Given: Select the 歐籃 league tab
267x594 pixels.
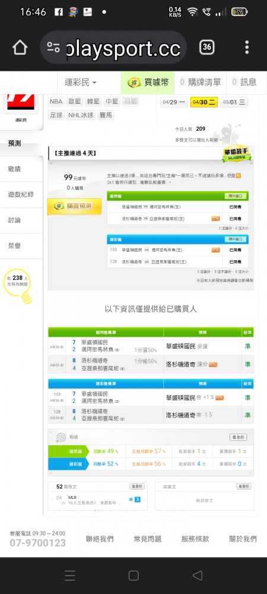Looking at the screenshot, I should [75, 102].
